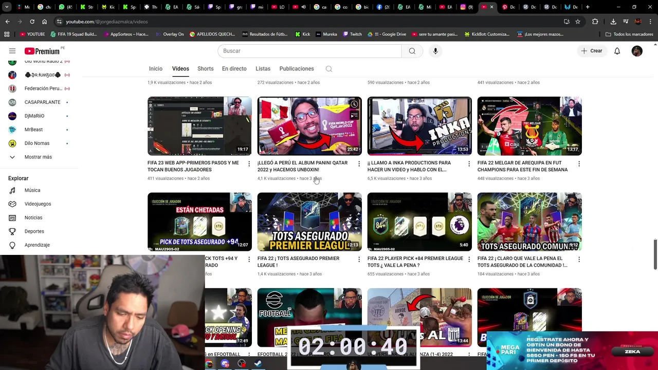
Task: Open the FIFA 19 Squad Build bookmark
Action: pyautogui.click(x=73, y=34)
